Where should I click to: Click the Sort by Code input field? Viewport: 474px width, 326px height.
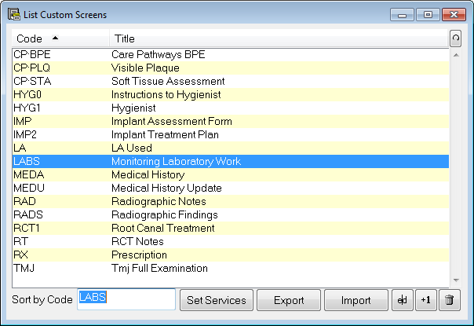click(126, 299)
